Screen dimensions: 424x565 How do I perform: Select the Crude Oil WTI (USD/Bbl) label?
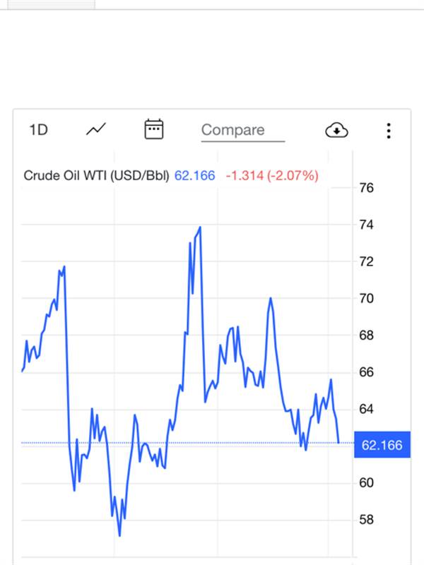click(x=96, y=176)
